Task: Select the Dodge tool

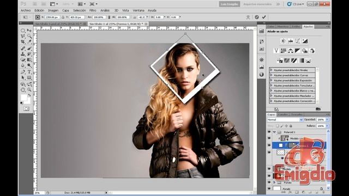Action: pyautogui.click(x=29, y=65)
